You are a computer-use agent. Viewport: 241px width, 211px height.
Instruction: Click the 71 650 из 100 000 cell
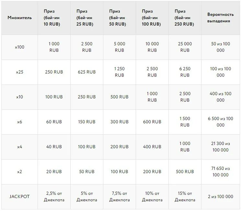(x=221, y=172)
